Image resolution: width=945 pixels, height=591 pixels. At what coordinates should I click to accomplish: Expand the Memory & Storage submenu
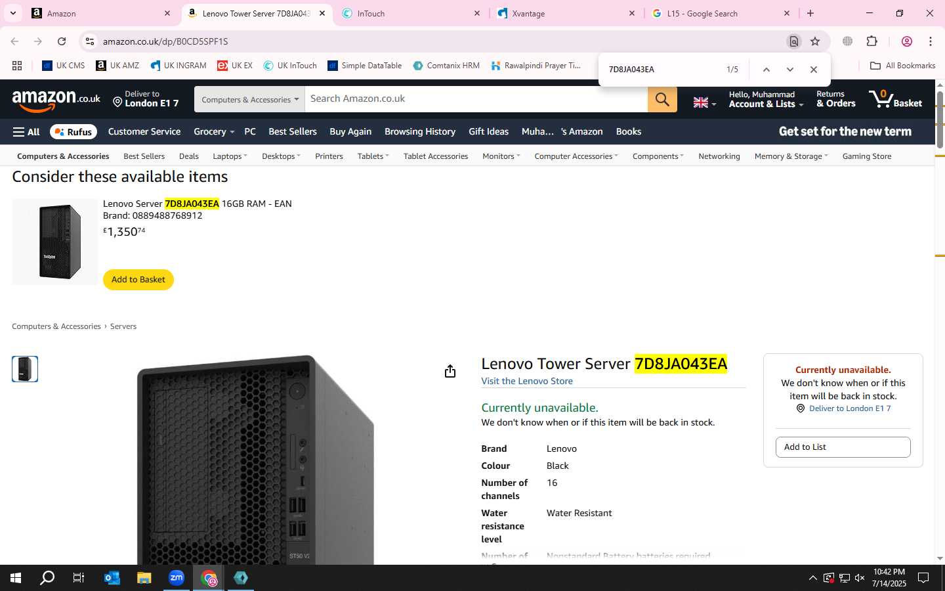[x=791, y=156]
